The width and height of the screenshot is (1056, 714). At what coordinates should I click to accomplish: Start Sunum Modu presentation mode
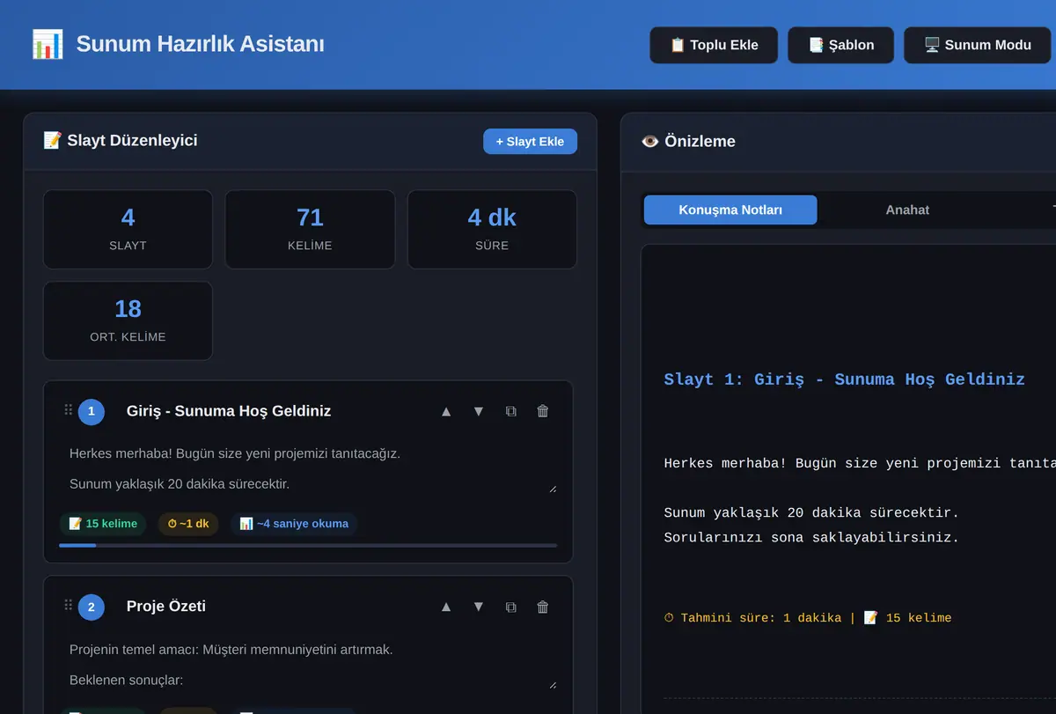pos(978,45)
